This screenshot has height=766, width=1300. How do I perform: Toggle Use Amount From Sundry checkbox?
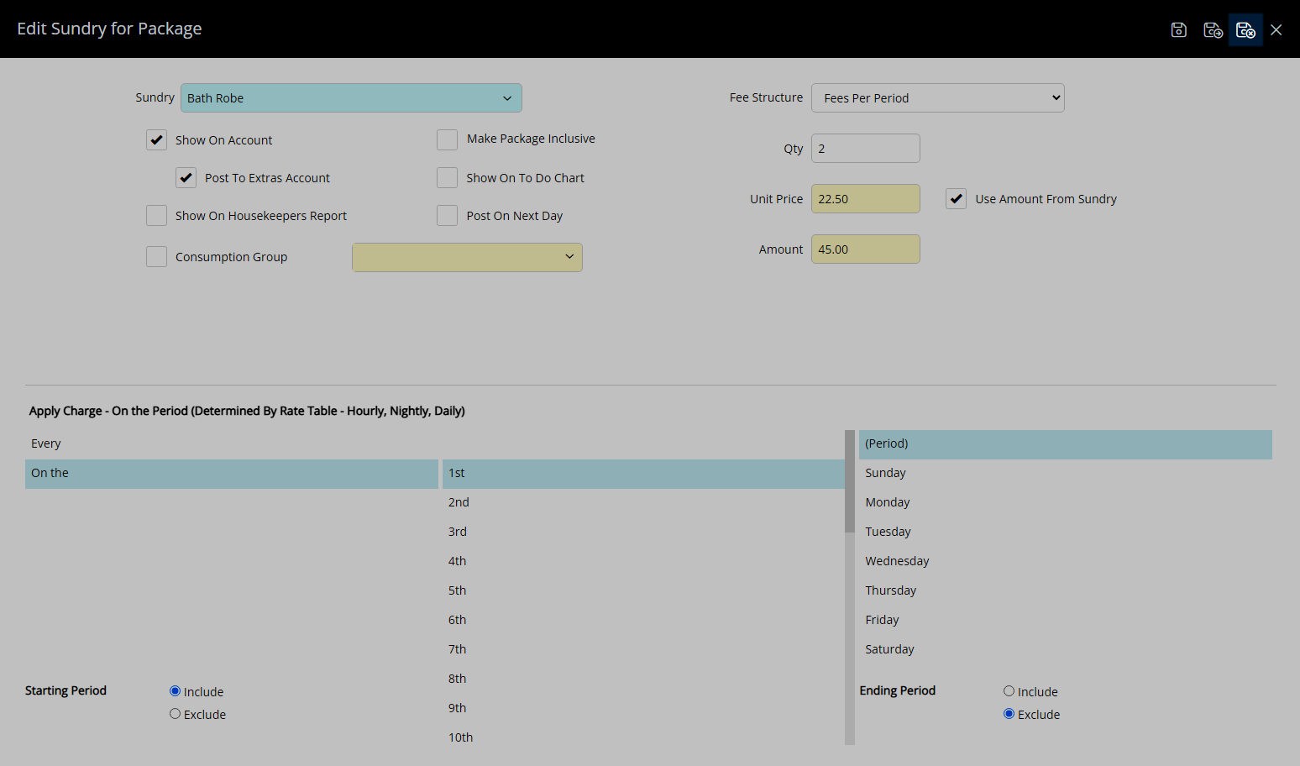pos(957,198)
